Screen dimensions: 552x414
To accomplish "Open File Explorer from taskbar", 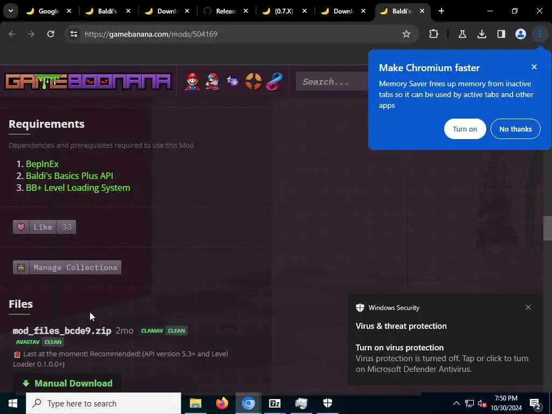I will tap(195, 403).
